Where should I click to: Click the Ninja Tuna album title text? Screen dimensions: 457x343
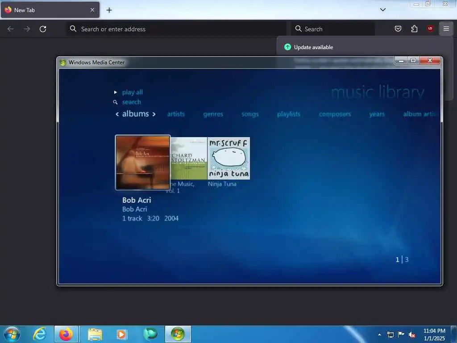tap(222, 184)
